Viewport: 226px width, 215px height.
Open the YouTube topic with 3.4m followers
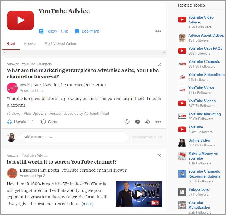click(x=196, y=127)
